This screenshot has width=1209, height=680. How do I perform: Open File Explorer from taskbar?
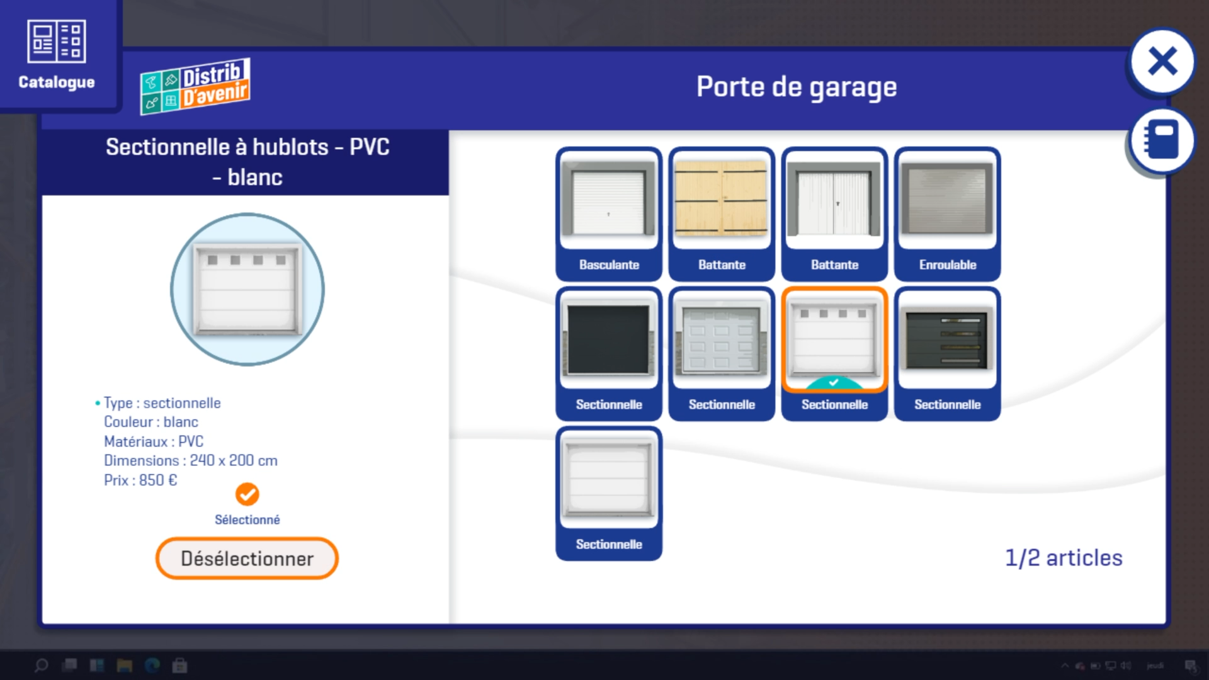[x=124, y=666]
